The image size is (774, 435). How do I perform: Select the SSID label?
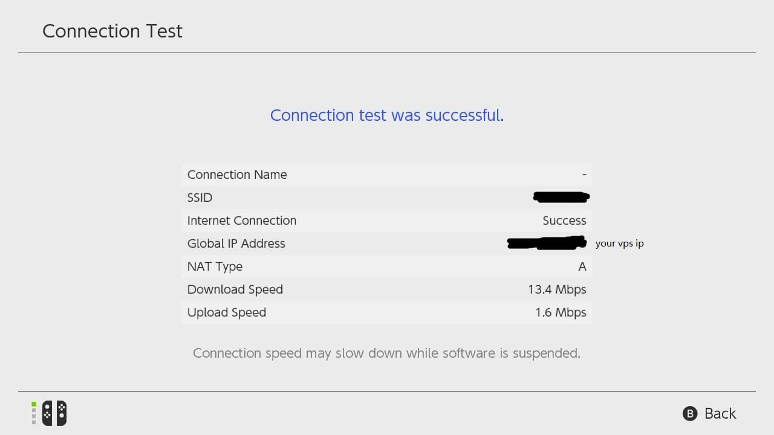pos(200,198)
